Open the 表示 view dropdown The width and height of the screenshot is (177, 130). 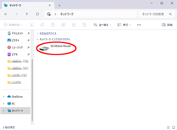pyautogui.click(x=124, y=25)
